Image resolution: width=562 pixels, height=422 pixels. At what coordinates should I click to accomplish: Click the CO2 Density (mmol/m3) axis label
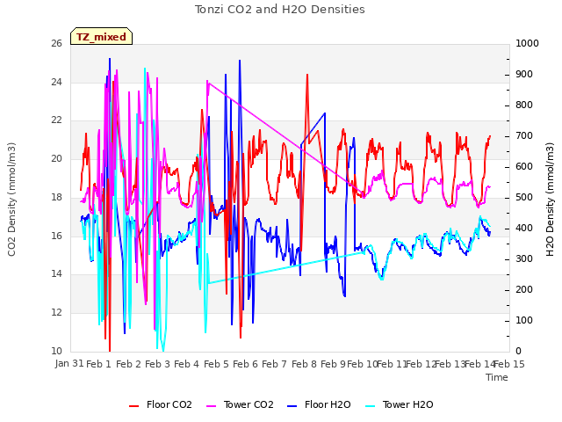[11, 200]
